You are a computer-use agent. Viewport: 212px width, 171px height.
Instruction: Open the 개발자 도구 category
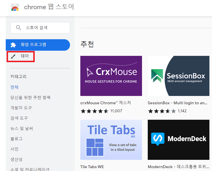(21, 108)
